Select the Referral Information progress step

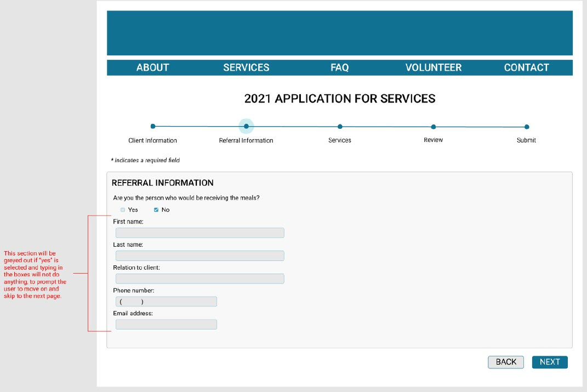coord(246,126)
